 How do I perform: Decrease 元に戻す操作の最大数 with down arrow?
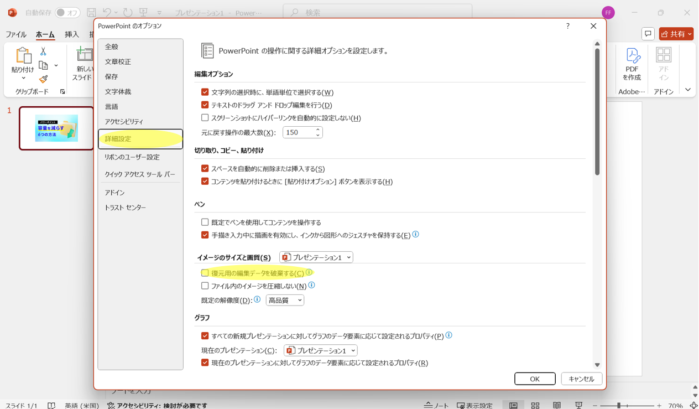tap(317, 135)
